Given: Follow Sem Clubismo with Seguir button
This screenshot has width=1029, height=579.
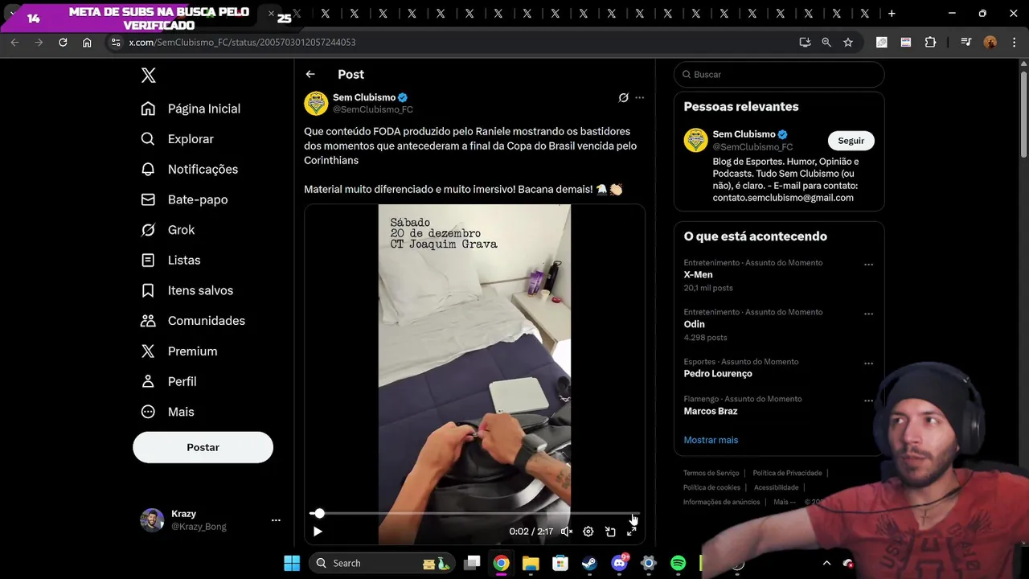Looking at the screenshot, I should (851, 141).
